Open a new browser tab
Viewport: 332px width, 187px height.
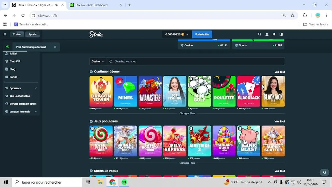point(129,5)
